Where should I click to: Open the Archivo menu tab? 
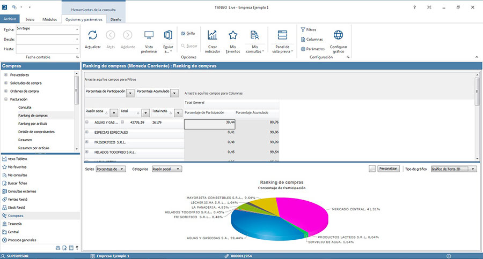point(10,19)
